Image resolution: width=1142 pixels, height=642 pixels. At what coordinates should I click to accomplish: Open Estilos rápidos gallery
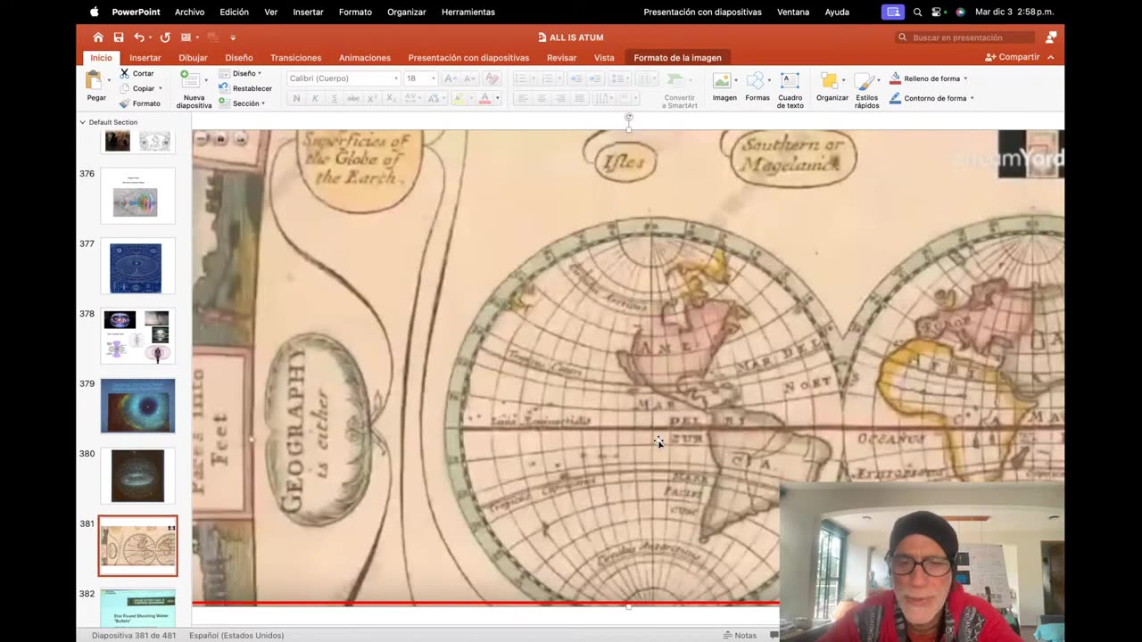click(x=866, y=90)
